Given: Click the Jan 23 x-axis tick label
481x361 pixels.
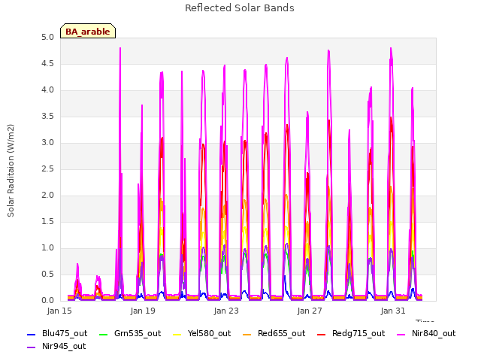Looking at the screenshot, I should click(226, 311).
